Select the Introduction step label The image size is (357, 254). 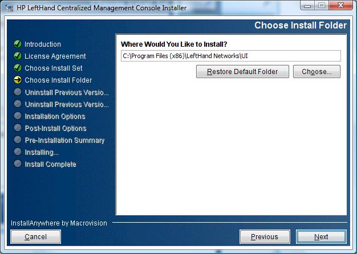tap(43, 44)
